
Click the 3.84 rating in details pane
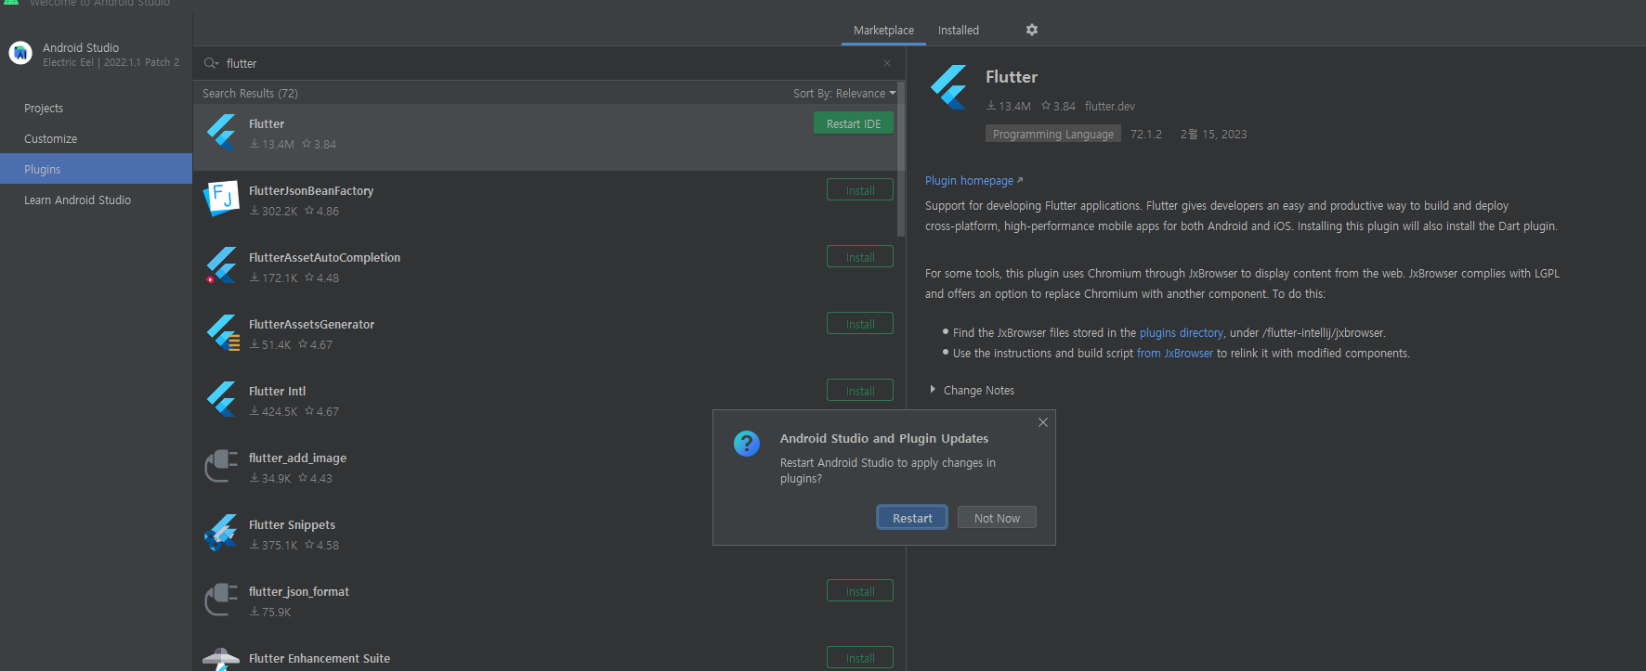(x=1059, y=106)
